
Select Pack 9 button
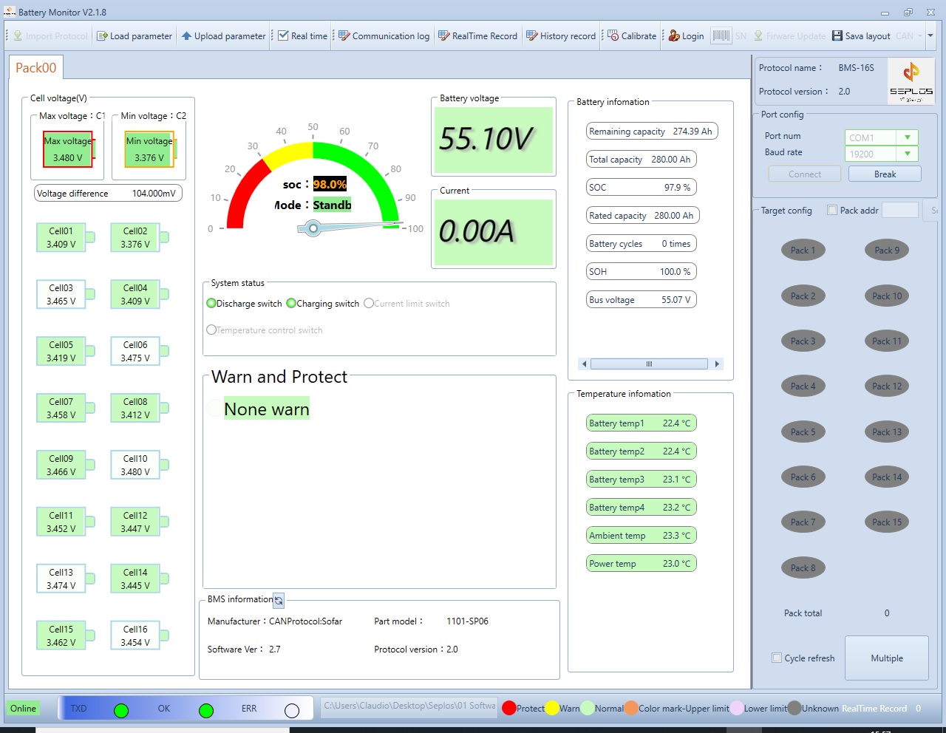click(x=887, y=250)
